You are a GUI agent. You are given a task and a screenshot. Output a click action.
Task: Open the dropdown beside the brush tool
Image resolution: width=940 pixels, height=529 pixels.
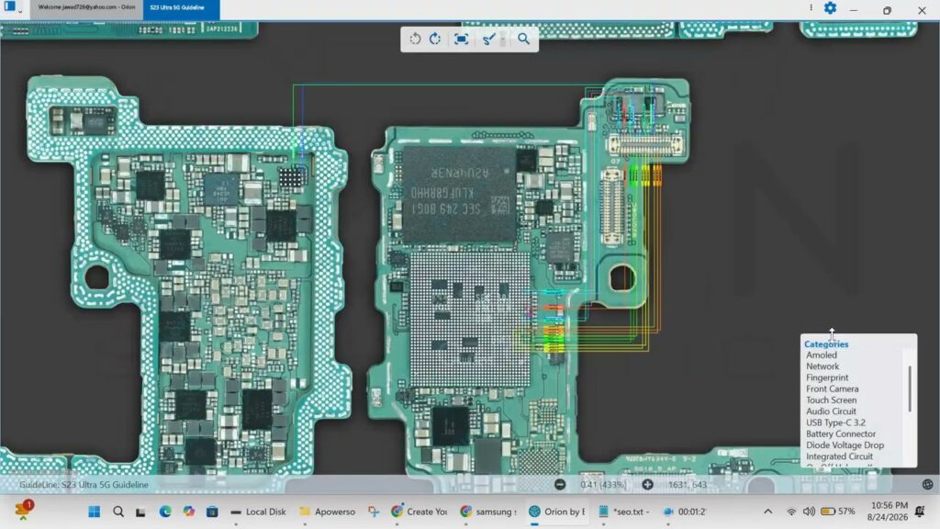tap(503, 39)
